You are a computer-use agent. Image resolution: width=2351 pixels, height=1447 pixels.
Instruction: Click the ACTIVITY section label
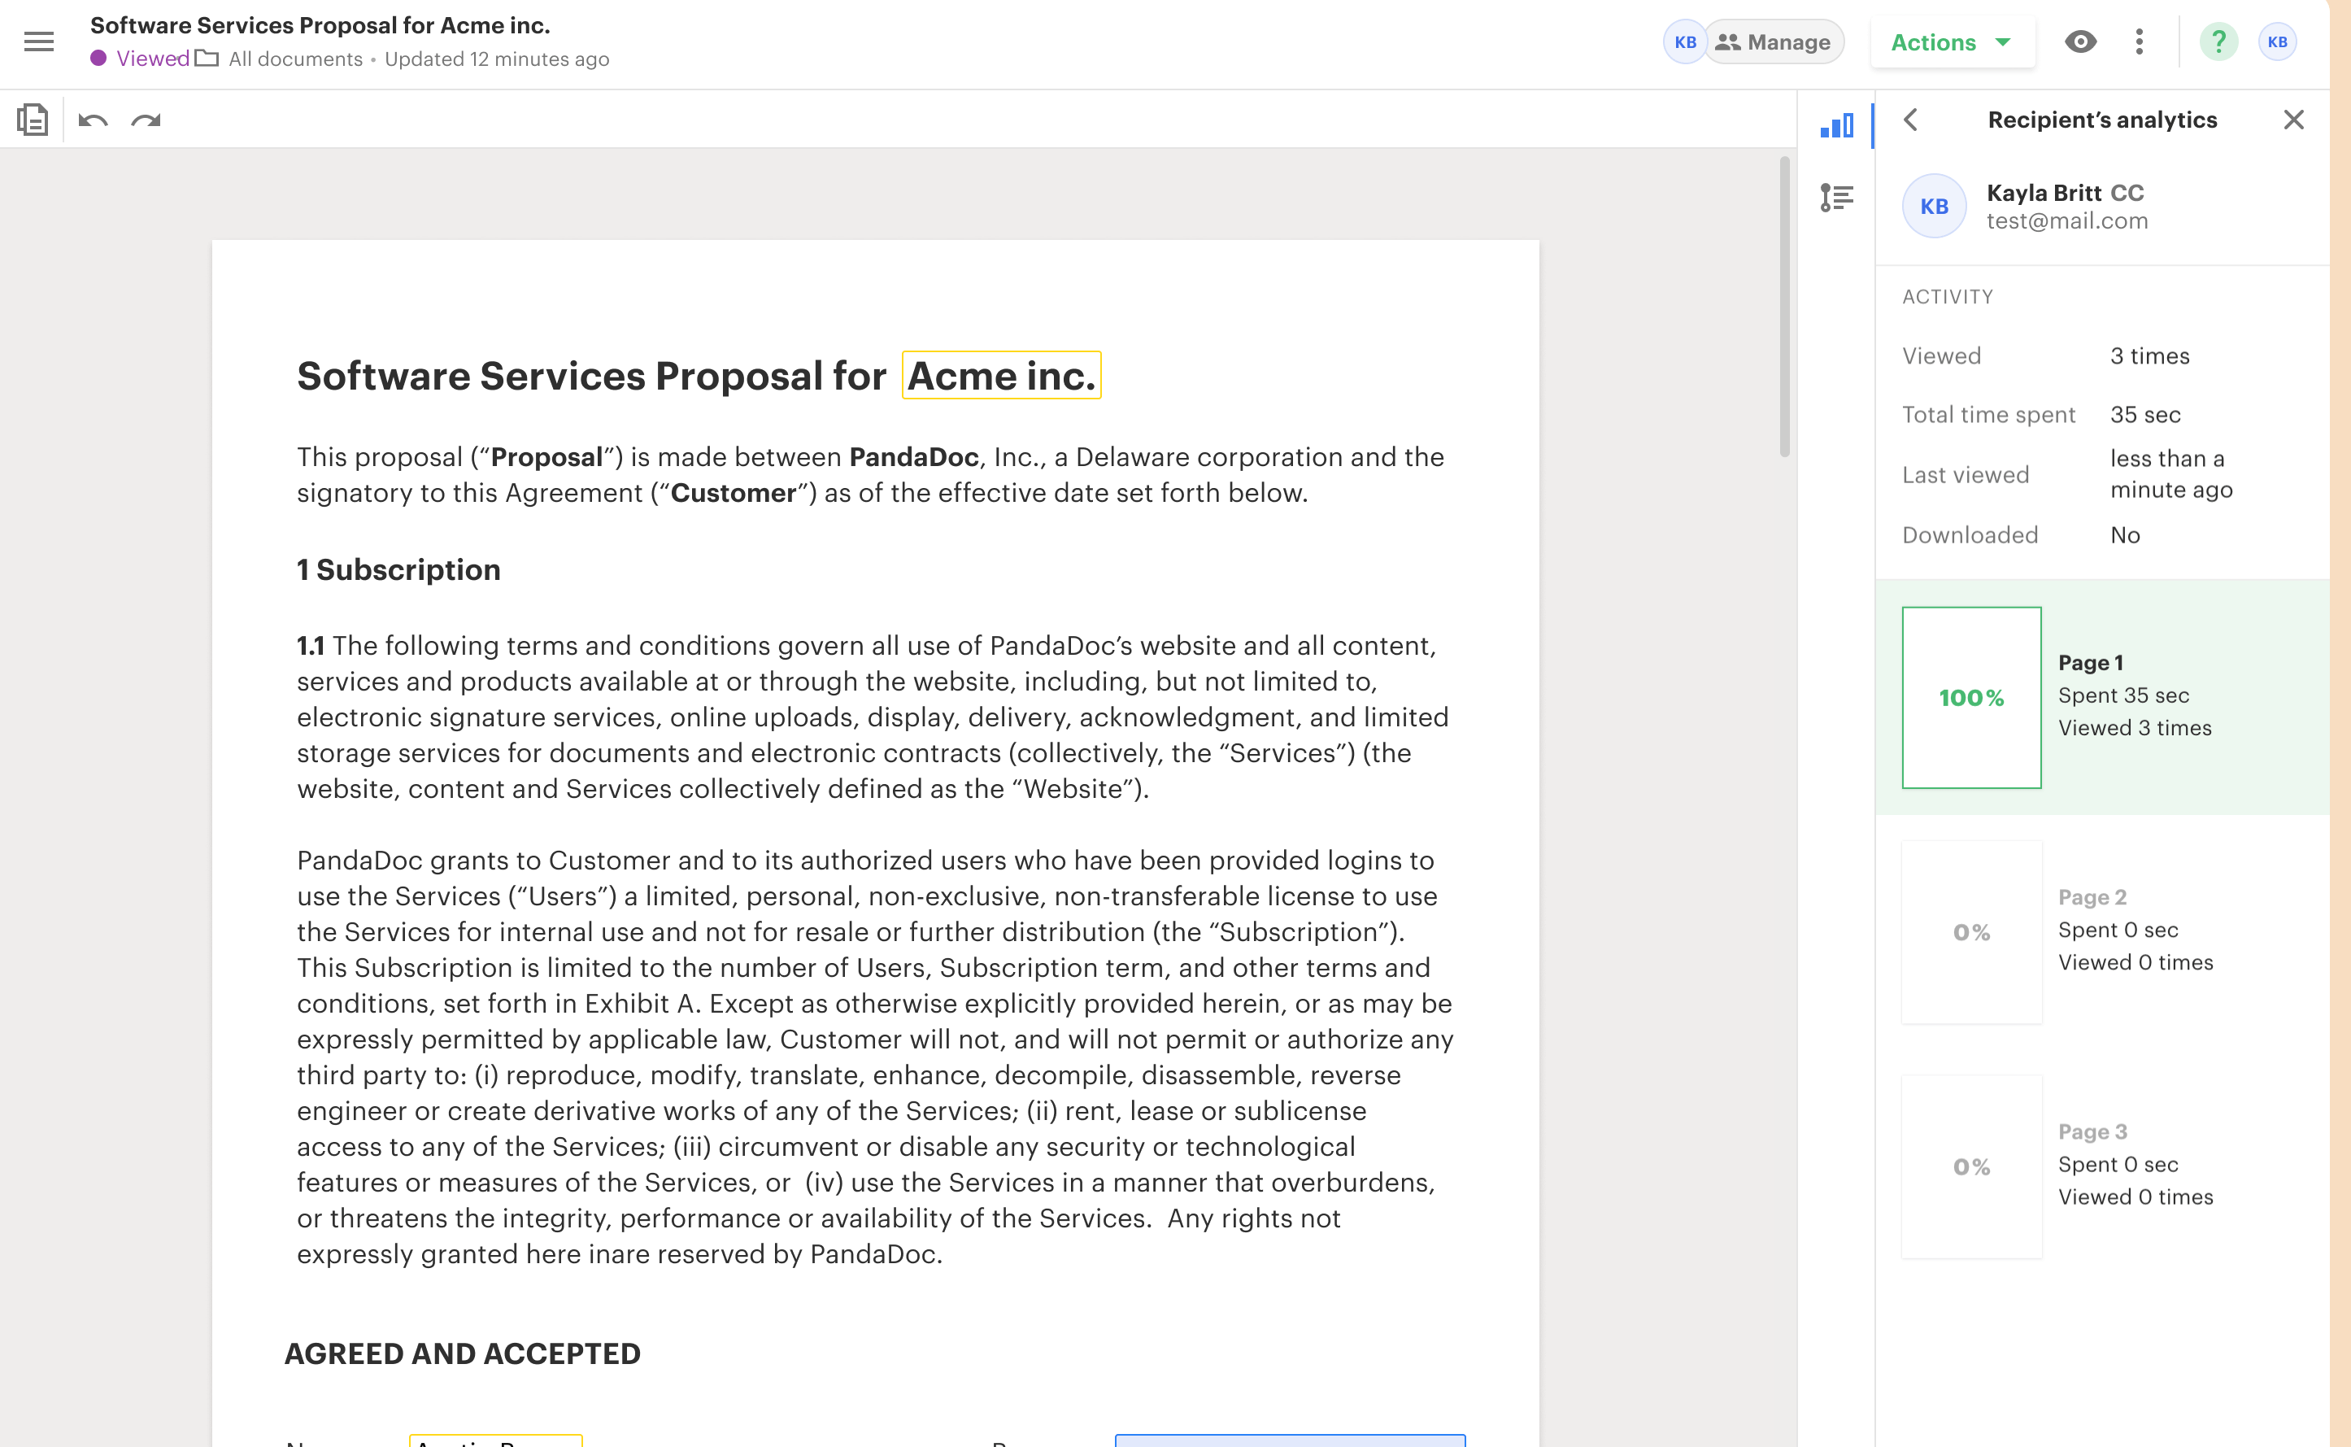[x=1947, y=297]
